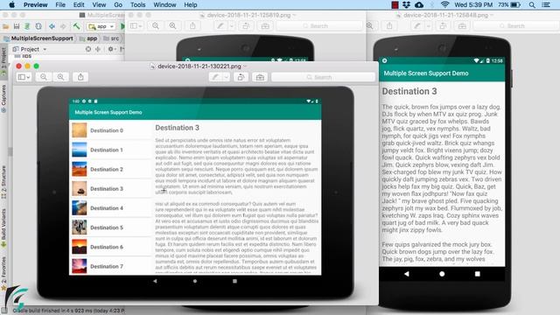This screenshot has width=560, height=315.
Task: Zoom out in the device-2018-11-21-125819.png window
Action: [x=156, y=26]
